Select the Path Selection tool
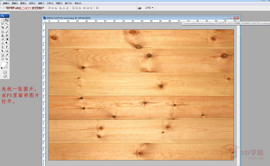 pos(3,51)
